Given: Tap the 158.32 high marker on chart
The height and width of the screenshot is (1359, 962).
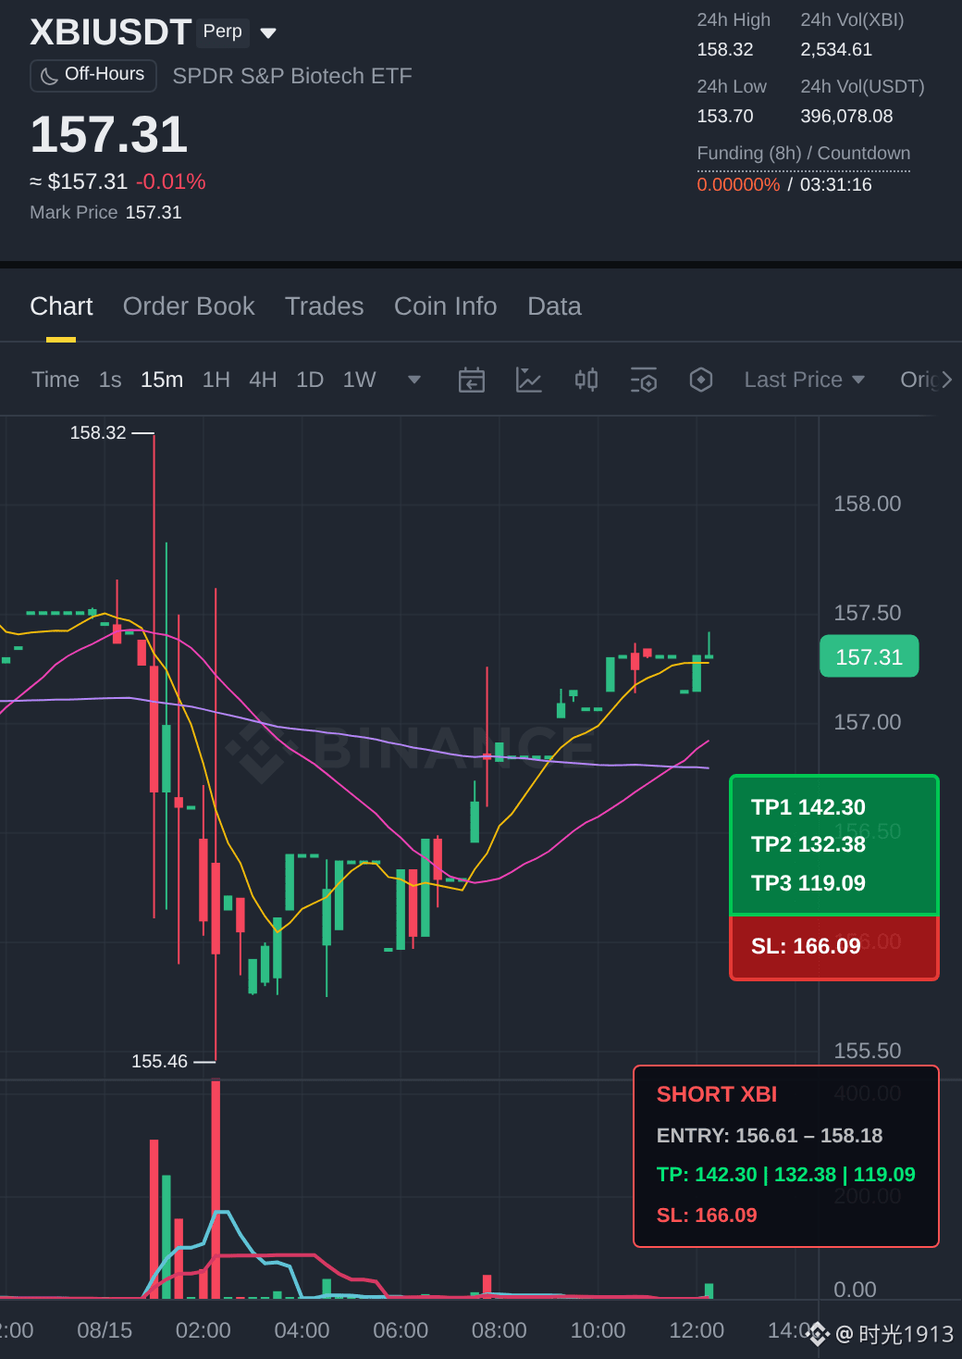Looking at the screenshot, I should click(x=98, y=432).
